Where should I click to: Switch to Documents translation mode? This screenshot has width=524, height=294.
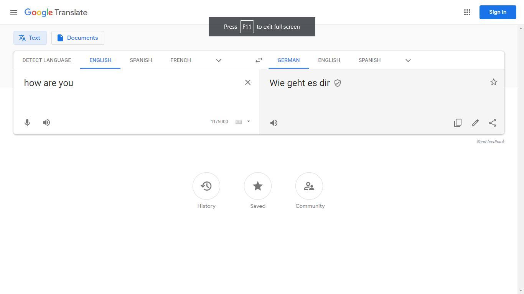coord(77,38)
